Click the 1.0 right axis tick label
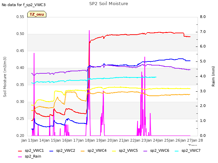218x163 pixels. click(203, 121)
